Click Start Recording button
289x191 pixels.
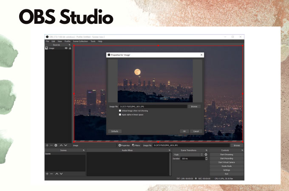coord(226,158)
